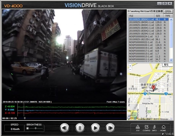
Task: Sort the list by the TYPE column header
Action: [168, 16]
